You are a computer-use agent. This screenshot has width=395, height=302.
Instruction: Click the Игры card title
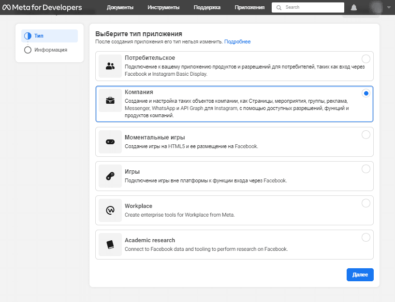tap(132, 172)
